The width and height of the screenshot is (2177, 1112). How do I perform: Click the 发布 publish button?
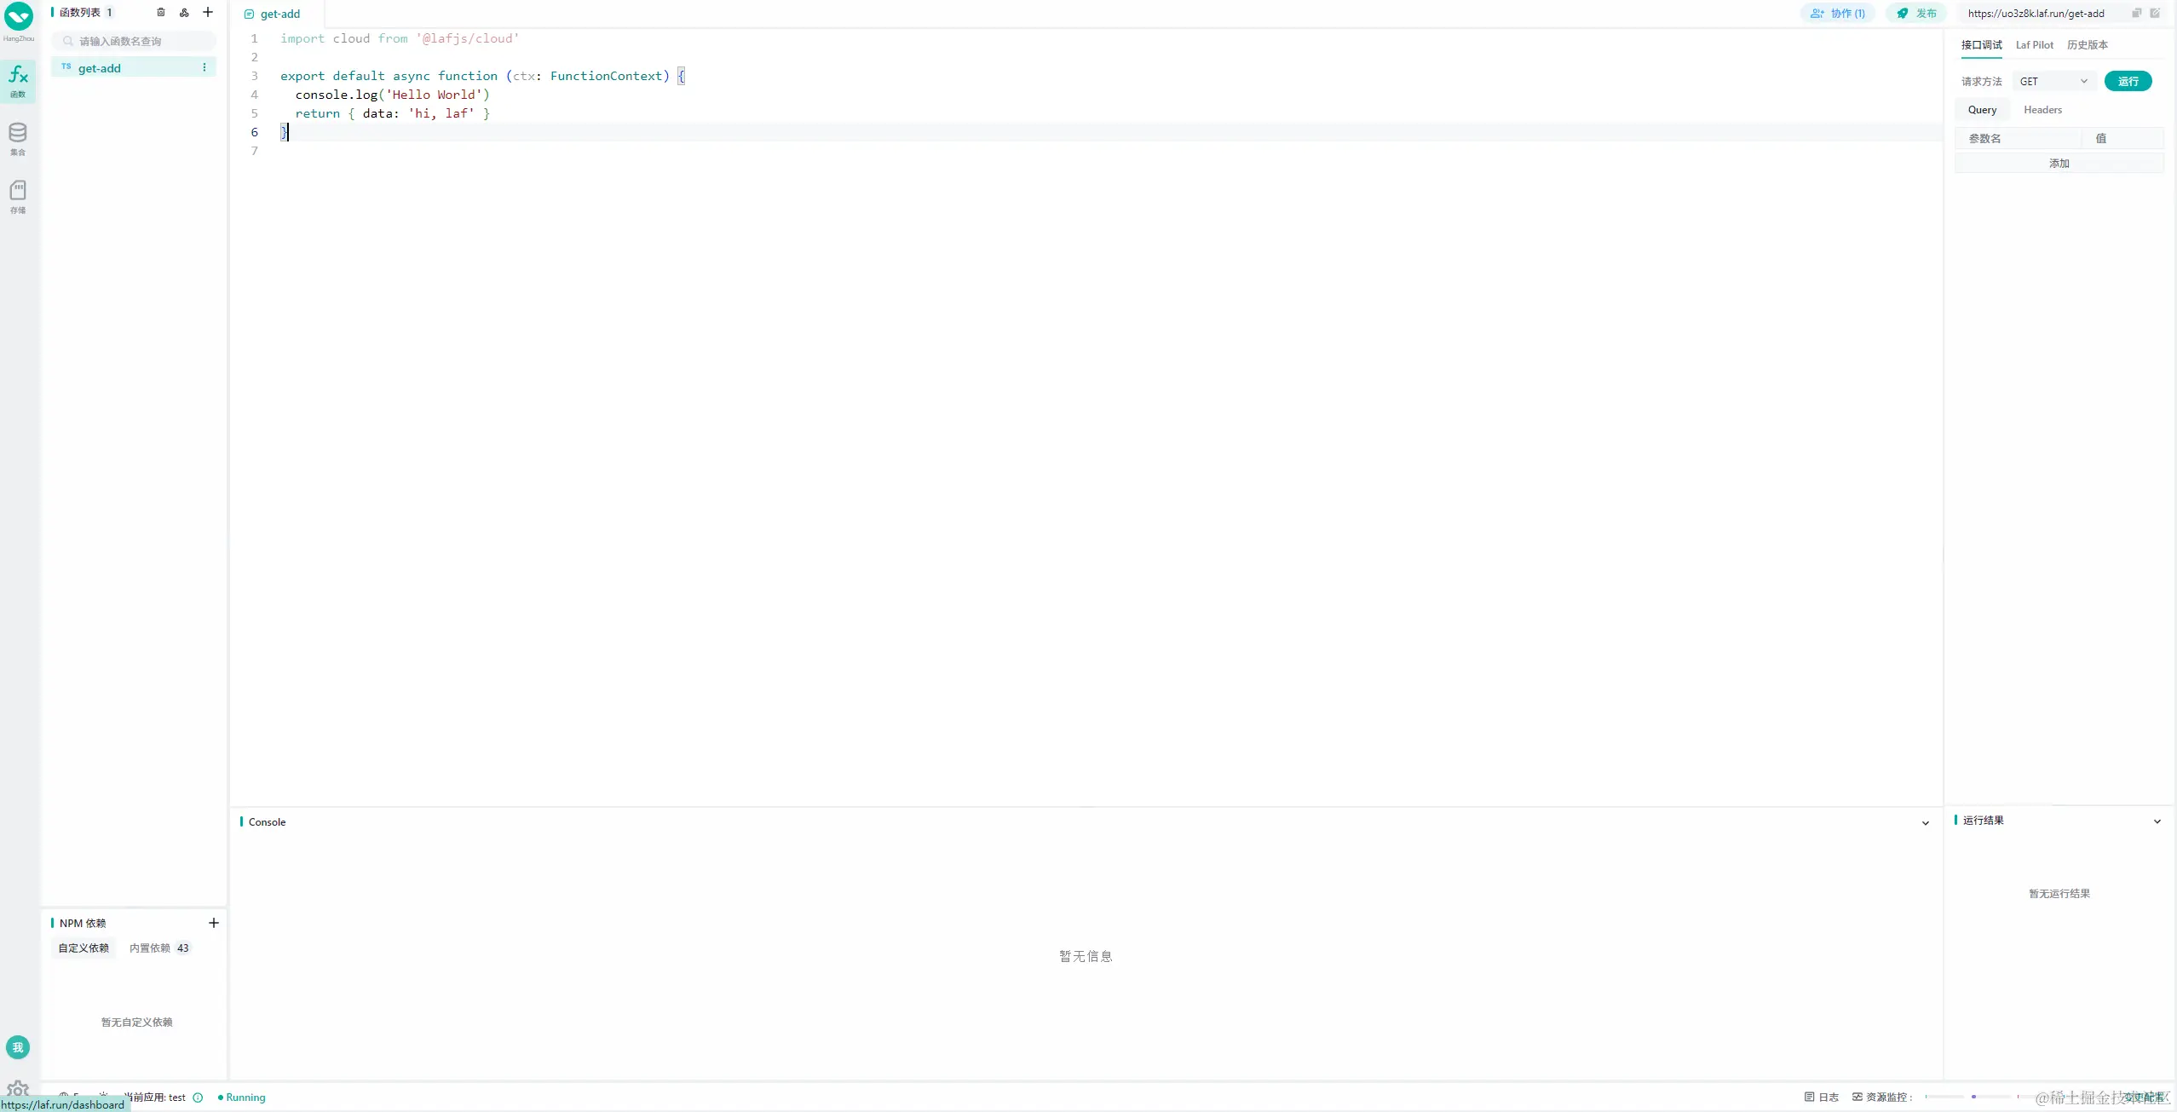[1917, 14]
